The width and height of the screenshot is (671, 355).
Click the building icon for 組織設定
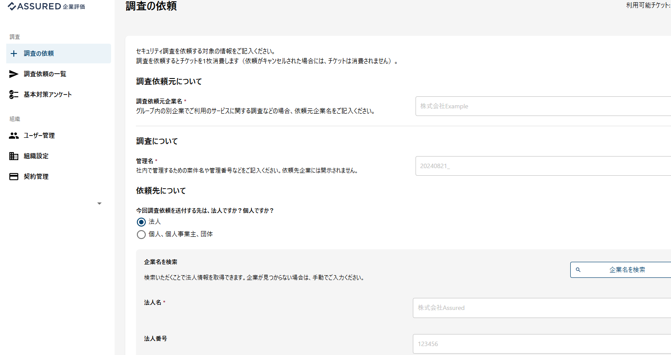pos(14,156)
